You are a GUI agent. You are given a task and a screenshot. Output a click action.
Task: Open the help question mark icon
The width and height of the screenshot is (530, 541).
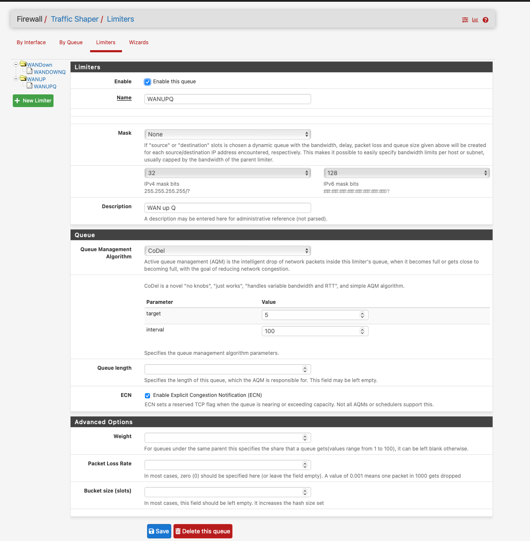pyautogui.click(x=485, y=20)
